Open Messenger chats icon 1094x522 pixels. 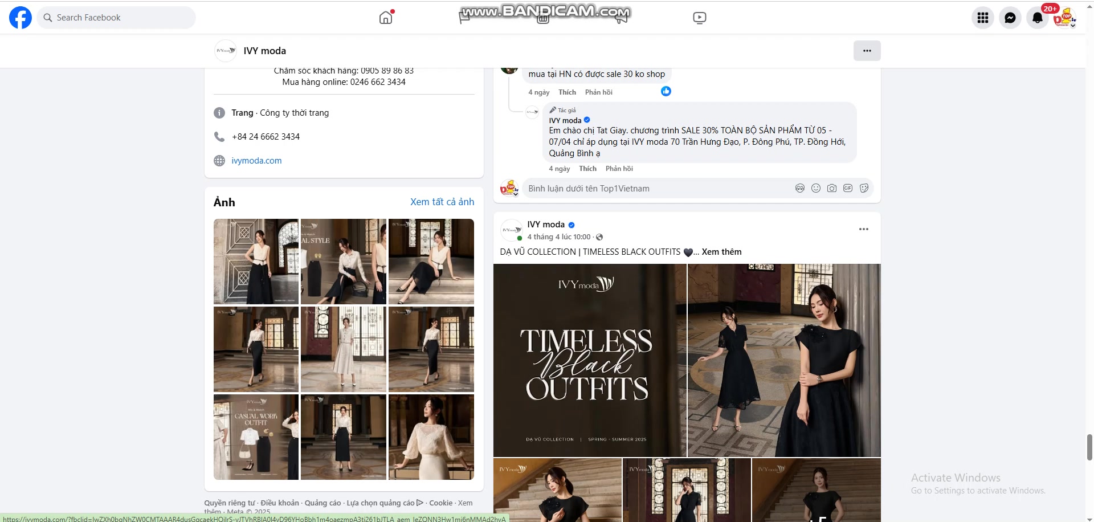click(x=1010, y=18)
